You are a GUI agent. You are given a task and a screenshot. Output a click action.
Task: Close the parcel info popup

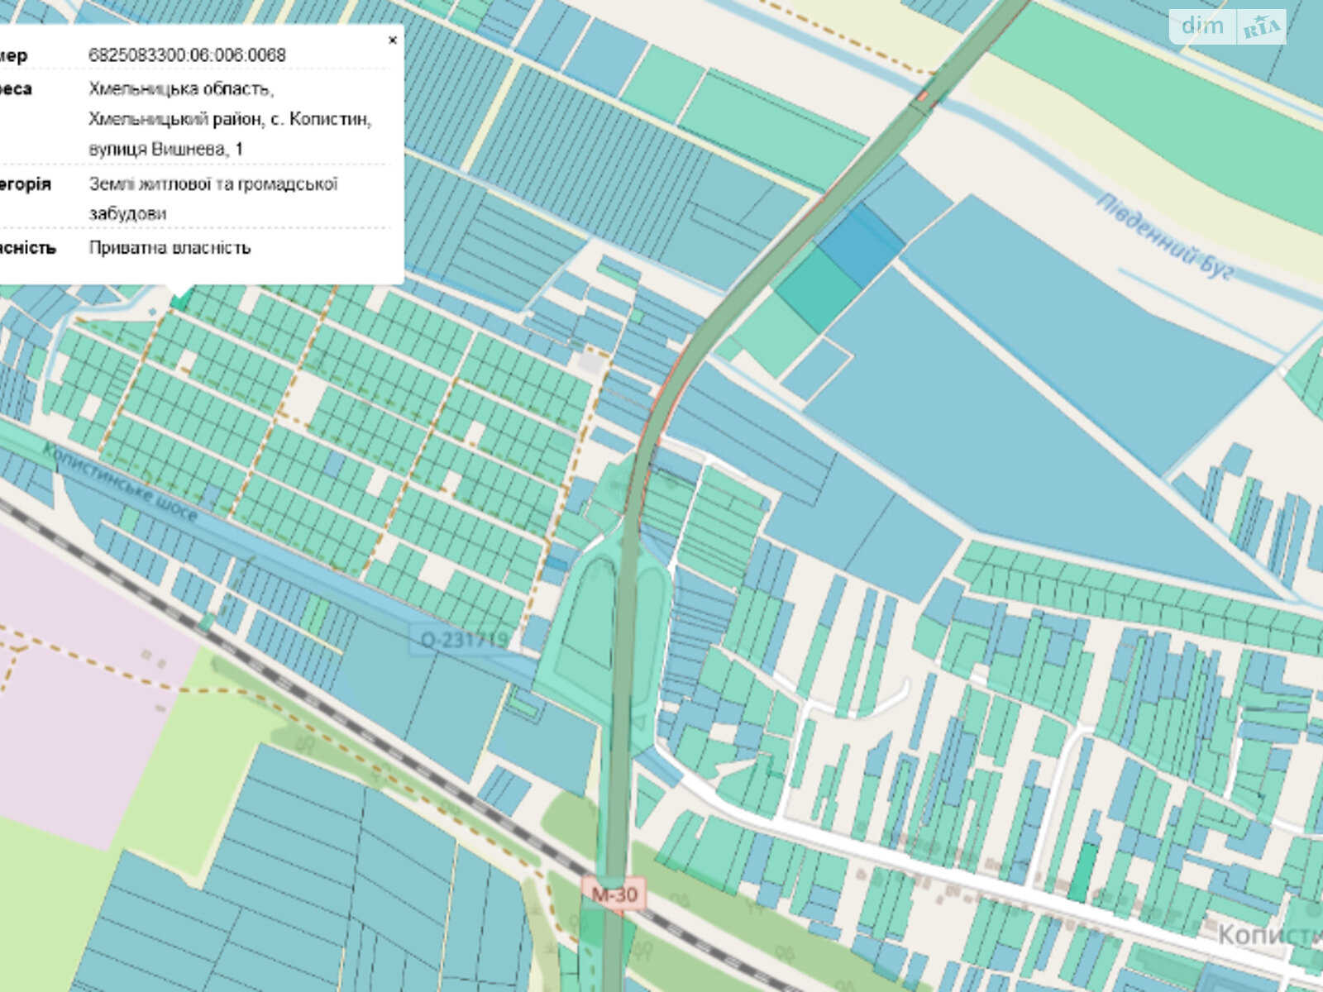click(x=393, y=40)
